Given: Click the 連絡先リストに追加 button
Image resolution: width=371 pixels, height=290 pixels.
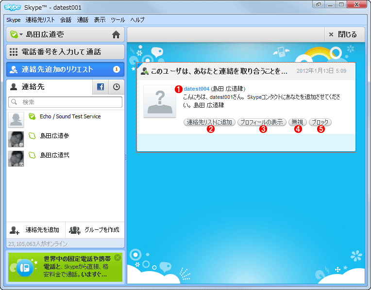Looking at the screenshot, I should [x=209, y=122].
